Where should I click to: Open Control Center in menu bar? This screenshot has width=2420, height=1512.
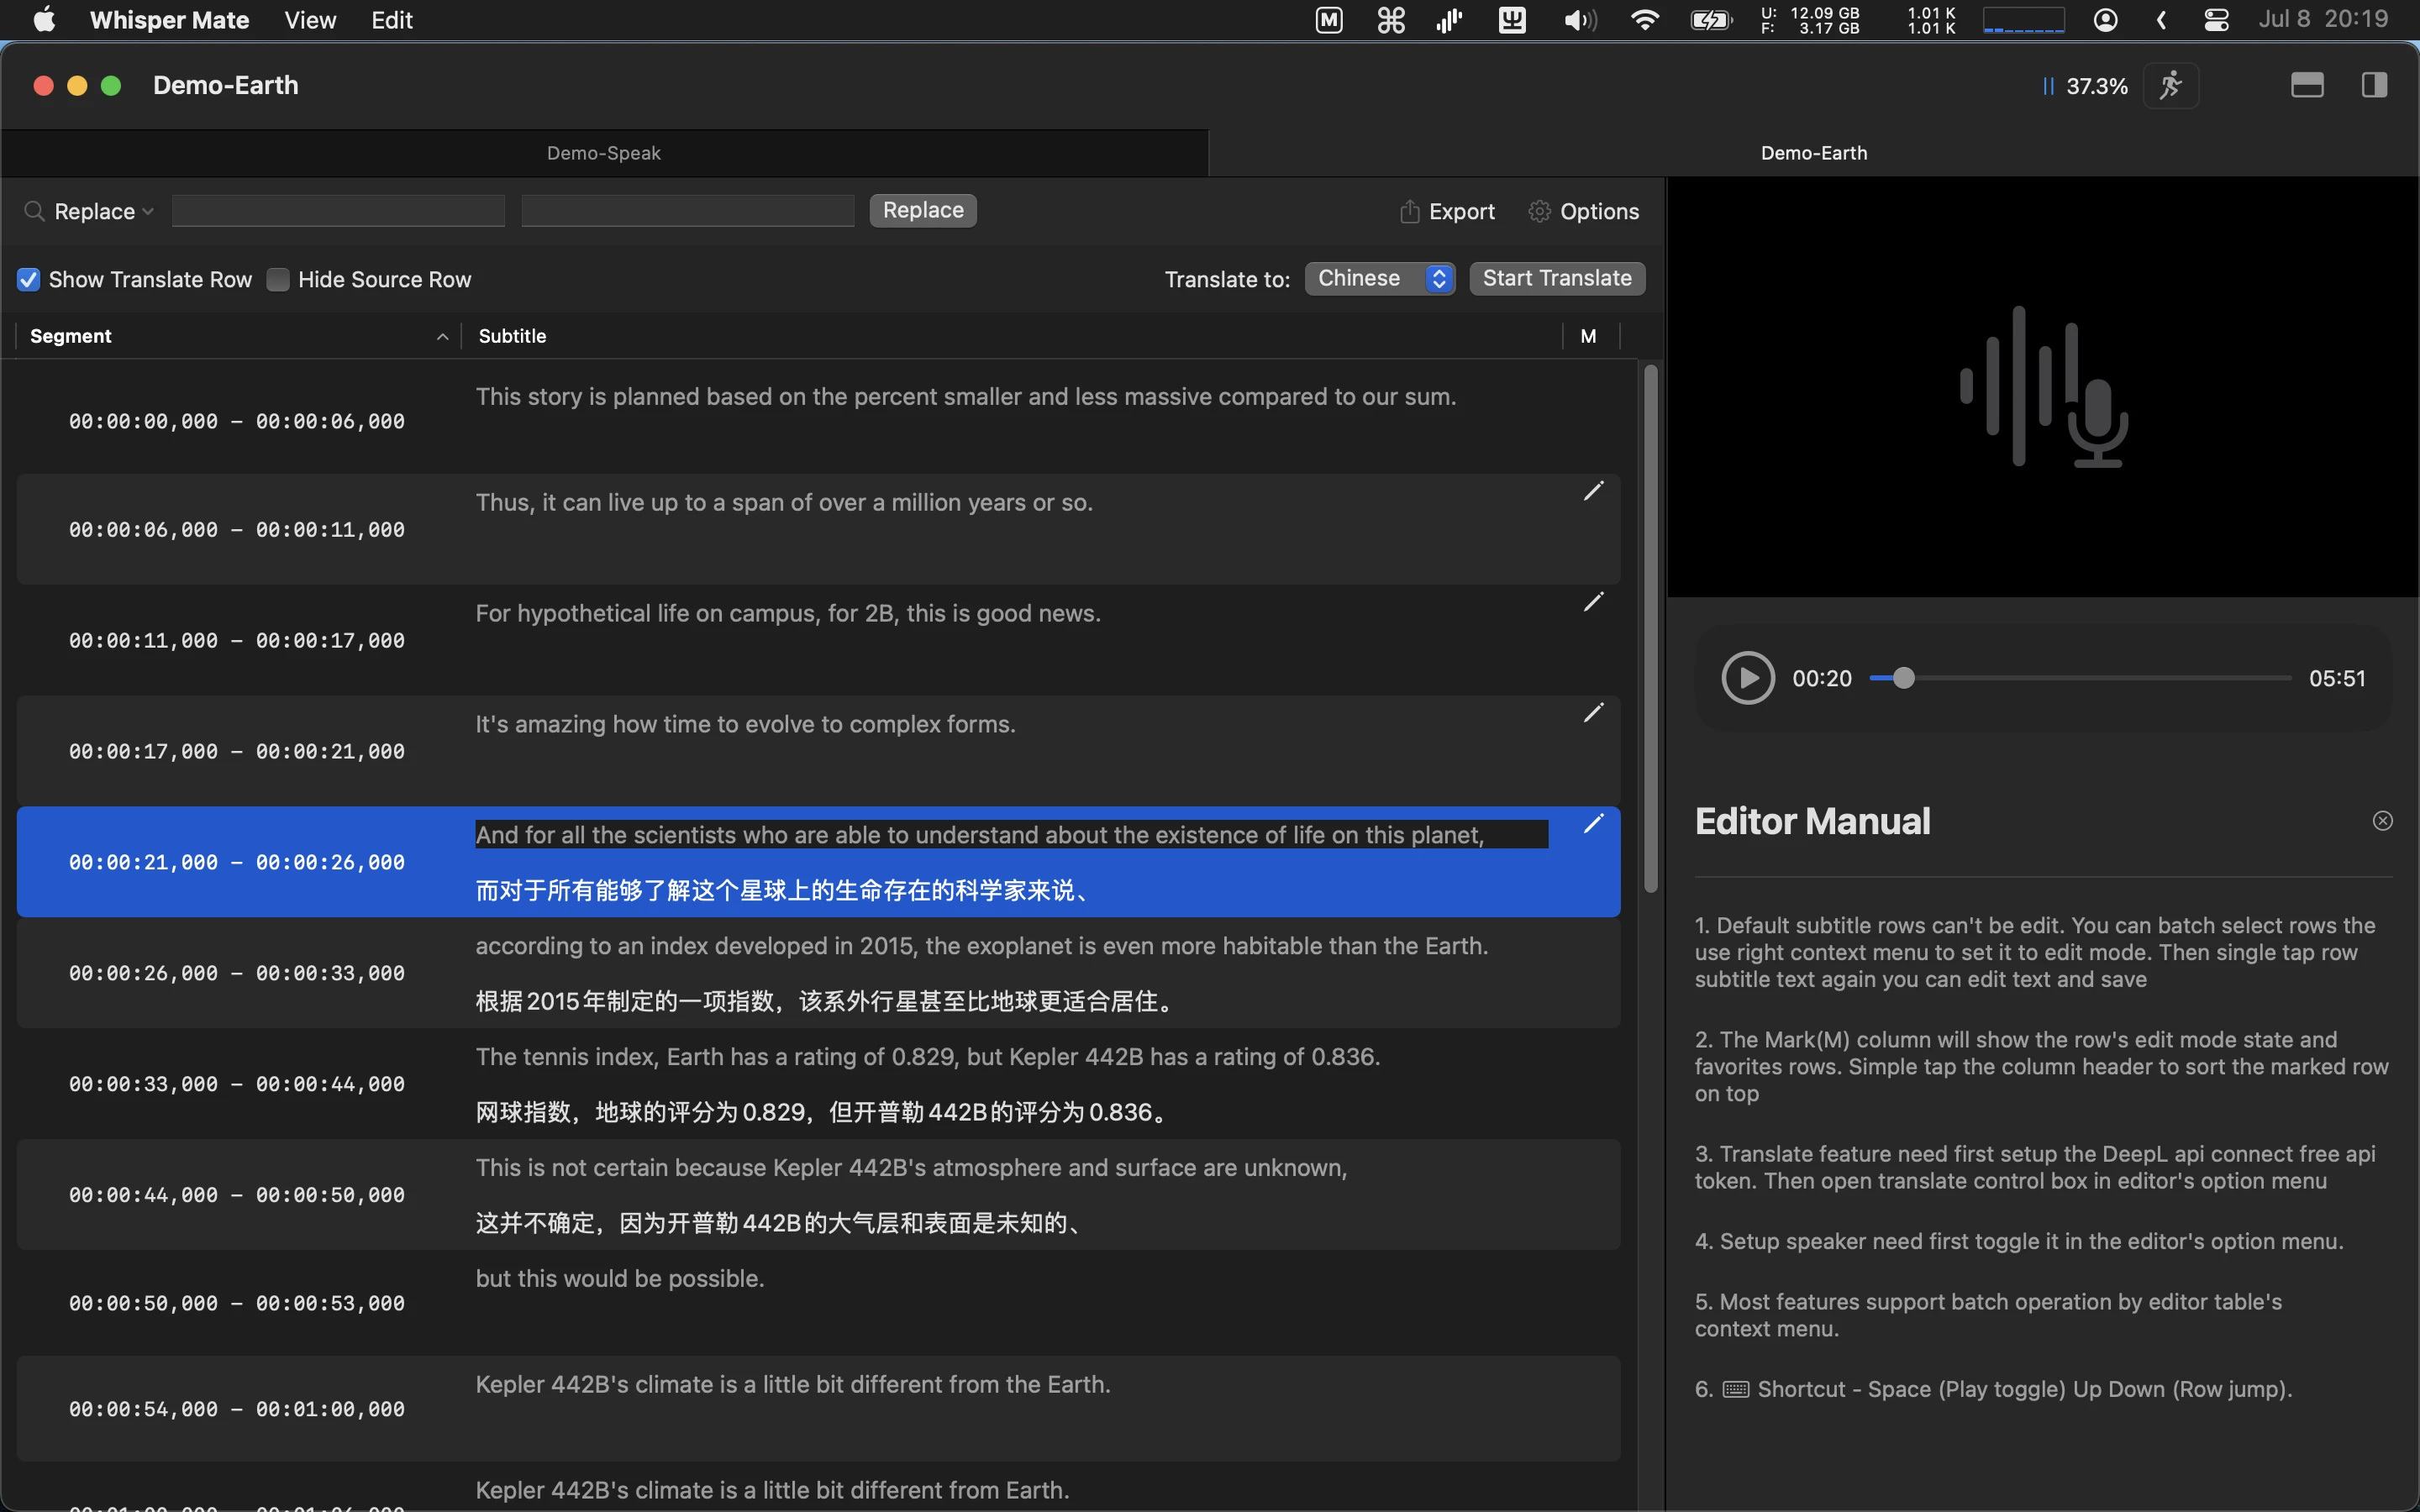pos(2216,20)
